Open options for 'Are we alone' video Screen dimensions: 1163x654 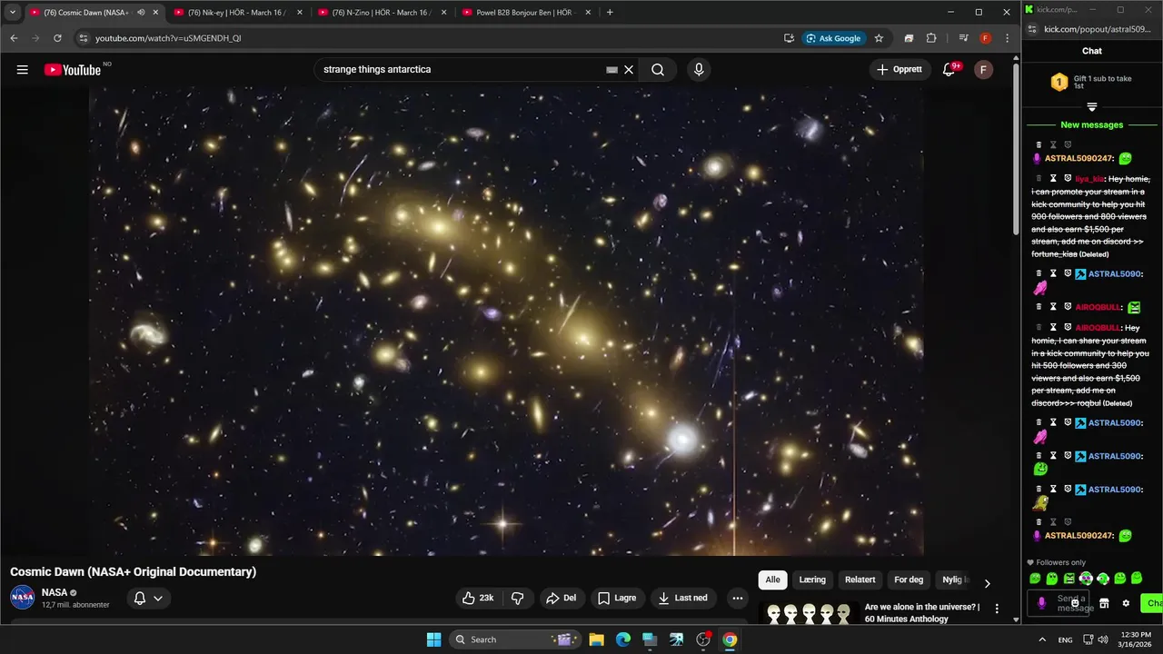[997, 609]
